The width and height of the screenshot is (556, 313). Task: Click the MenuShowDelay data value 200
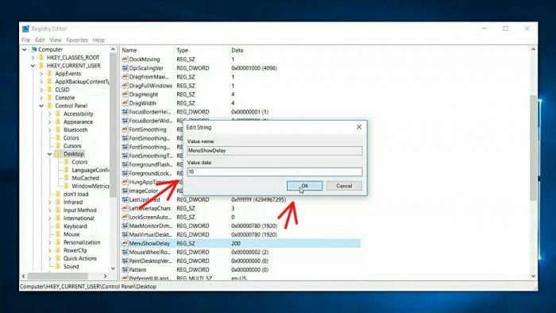pyautogui.click(x=236, y=244)
